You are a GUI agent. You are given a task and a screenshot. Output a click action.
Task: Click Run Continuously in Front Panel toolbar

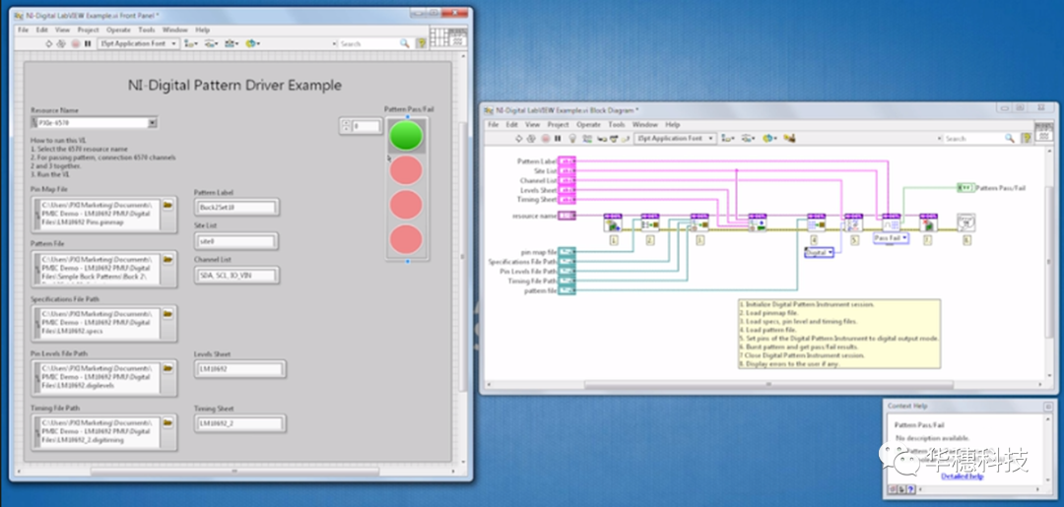(61, 43)
